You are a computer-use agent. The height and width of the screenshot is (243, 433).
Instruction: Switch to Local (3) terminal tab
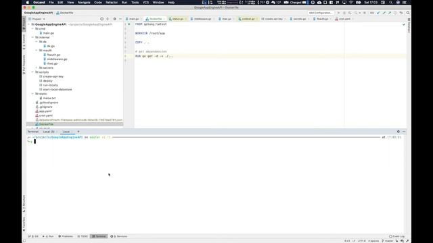point(49,132)
